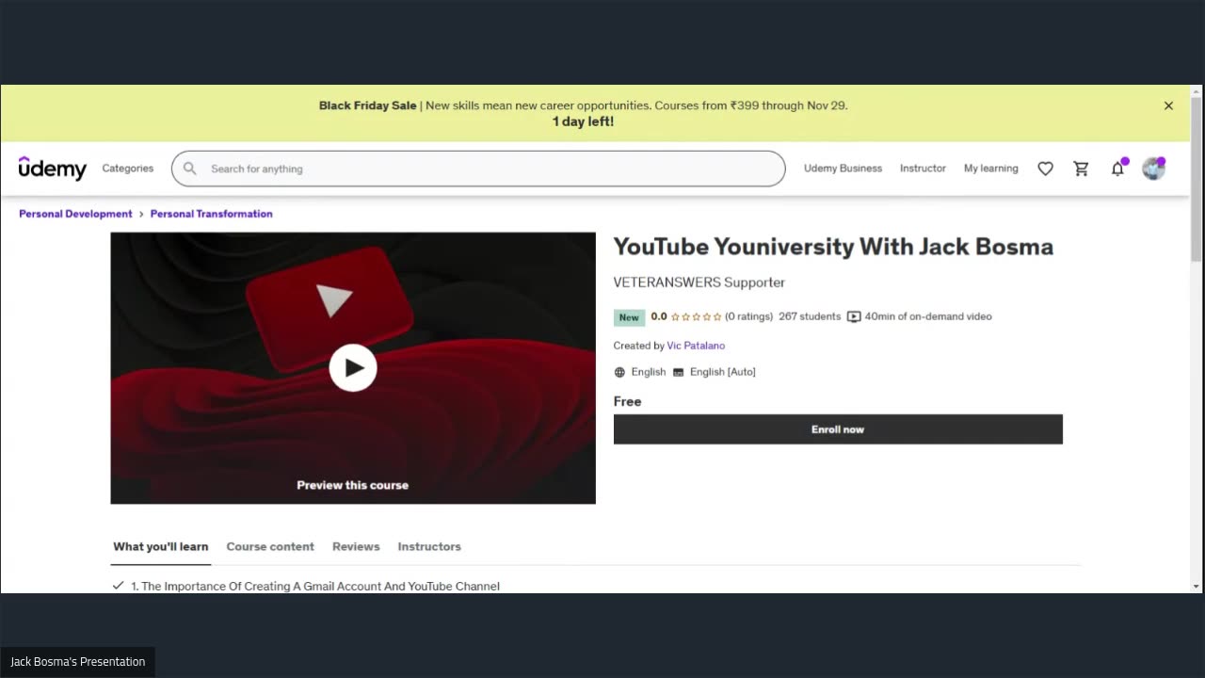Switch to the Reviews tab
1205x678 pixels.
(356, 546)
